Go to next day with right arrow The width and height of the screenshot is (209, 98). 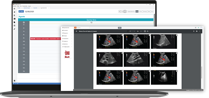(x=125, y=11)
